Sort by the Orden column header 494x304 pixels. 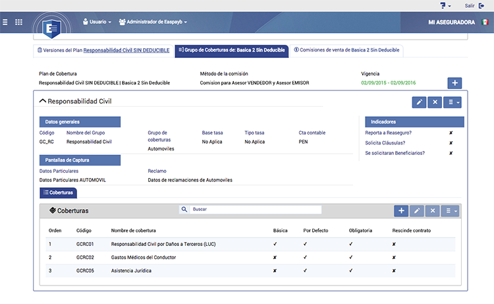[55, 231]
